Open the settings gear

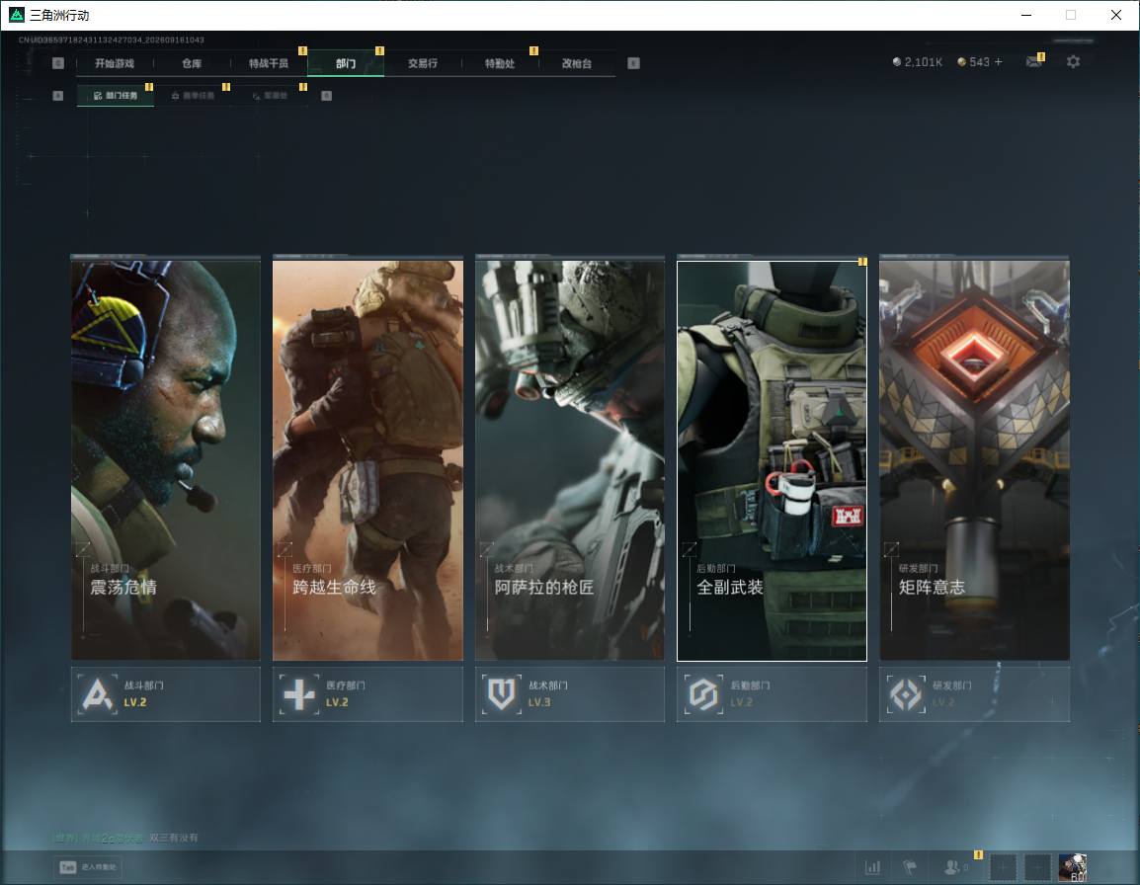point(1073,62)
